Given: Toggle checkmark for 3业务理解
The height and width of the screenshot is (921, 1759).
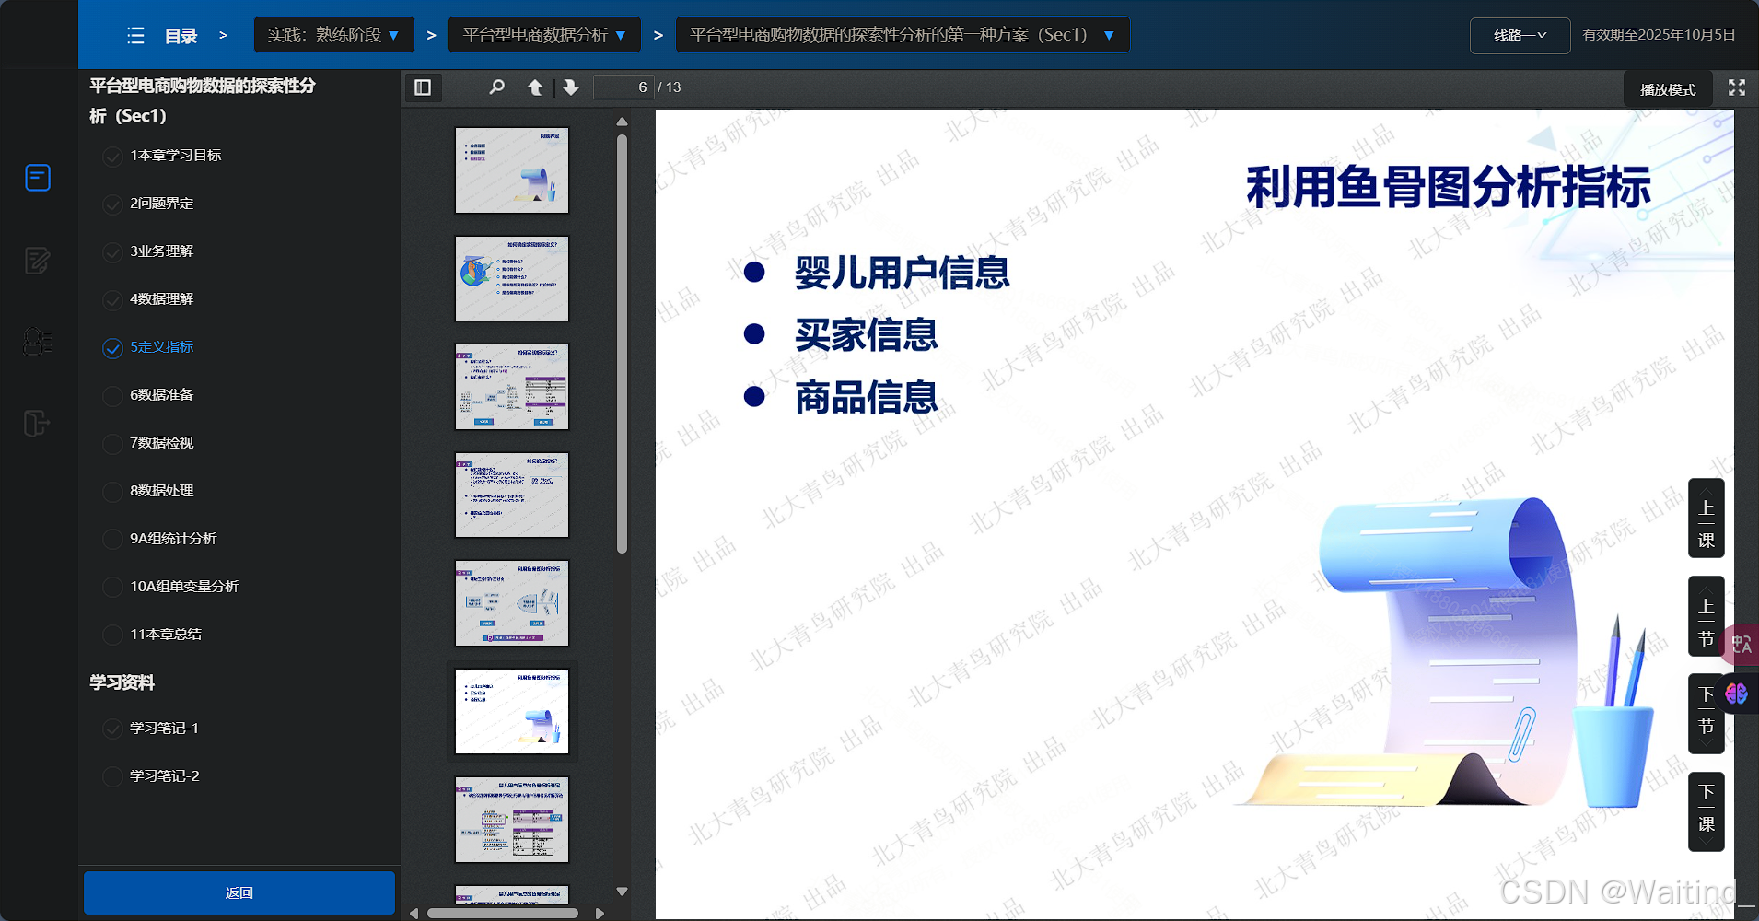Looking at the screenshot, I should pos(112,252).
